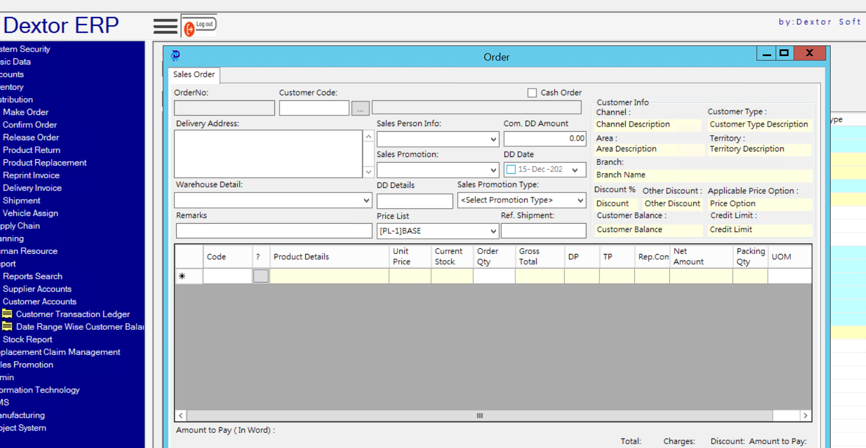Open Make Order in sidebar
Viewport: 866px width, 448px height.
(26, 112)
